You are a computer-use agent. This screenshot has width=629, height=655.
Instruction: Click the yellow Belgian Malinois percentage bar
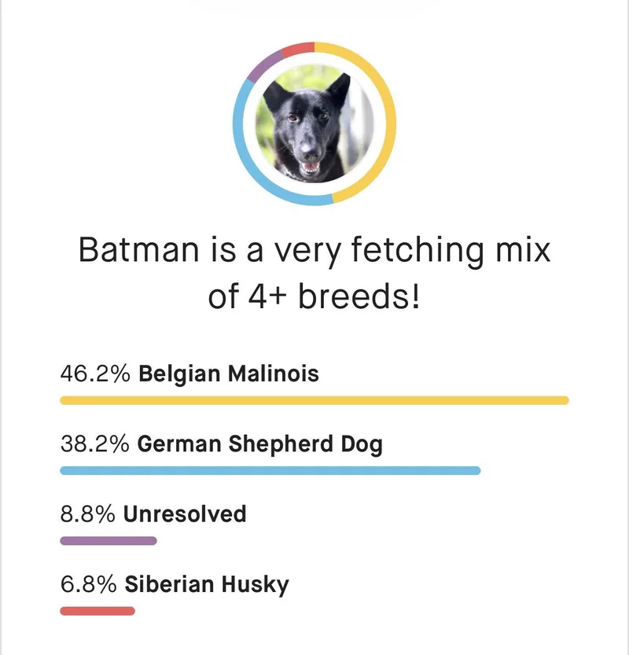coord(314,400)
